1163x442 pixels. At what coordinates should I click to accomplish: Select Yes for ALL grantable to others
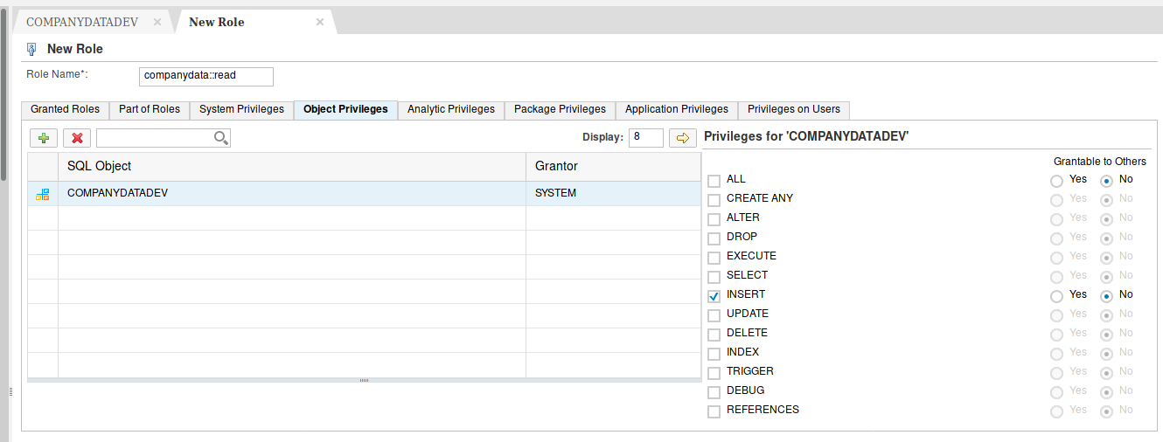tap(1057, 181)
